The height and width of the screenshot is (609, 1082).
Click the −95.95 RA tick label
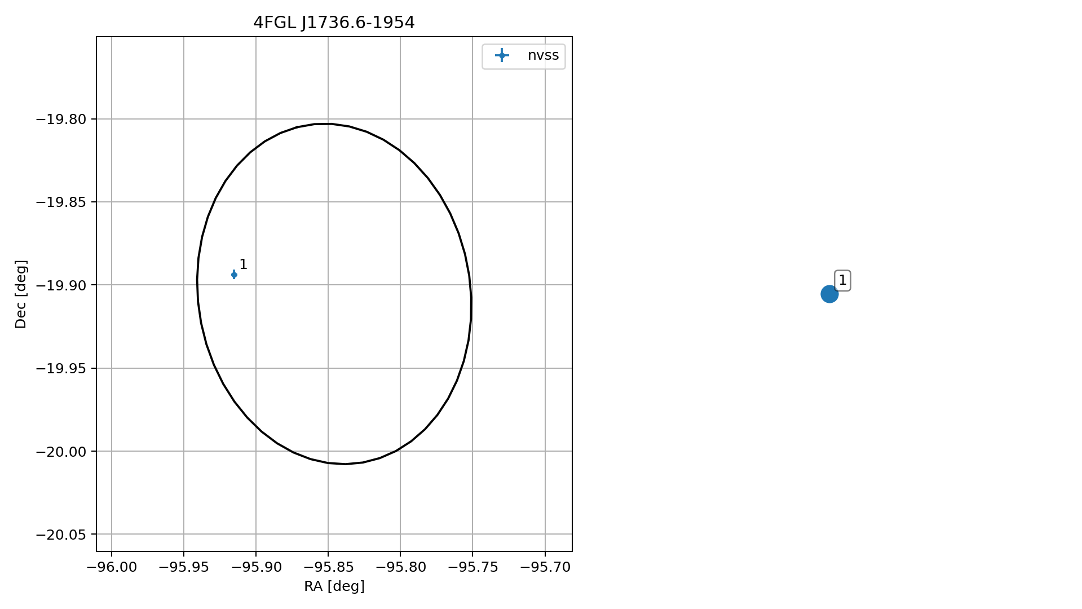pyautogui.click(x=184, y=567)
